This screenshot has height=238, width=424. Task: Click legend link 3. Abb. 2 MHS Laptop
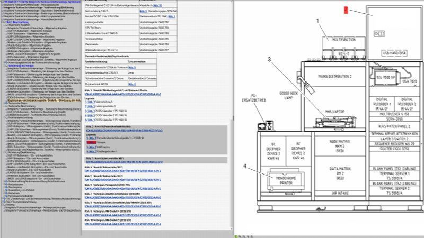[x=91, y=147]
